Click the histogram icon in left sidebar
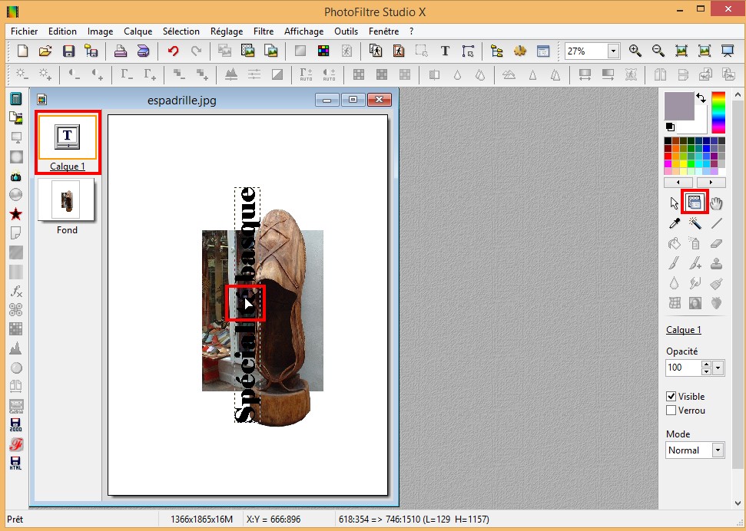This screenshot has width=746, height=531. [x=15, y=348]
